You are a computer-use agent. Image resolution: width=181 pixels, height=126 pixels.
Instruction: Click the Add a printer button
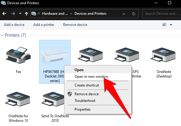coord(44,25)
